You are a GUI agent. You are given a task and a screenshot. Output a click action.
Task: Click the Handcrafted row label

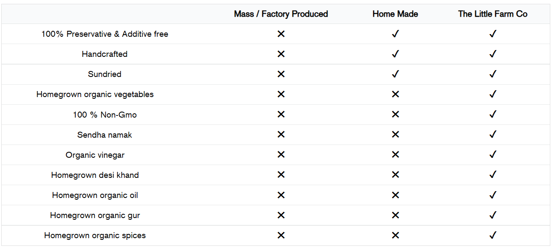105,54
